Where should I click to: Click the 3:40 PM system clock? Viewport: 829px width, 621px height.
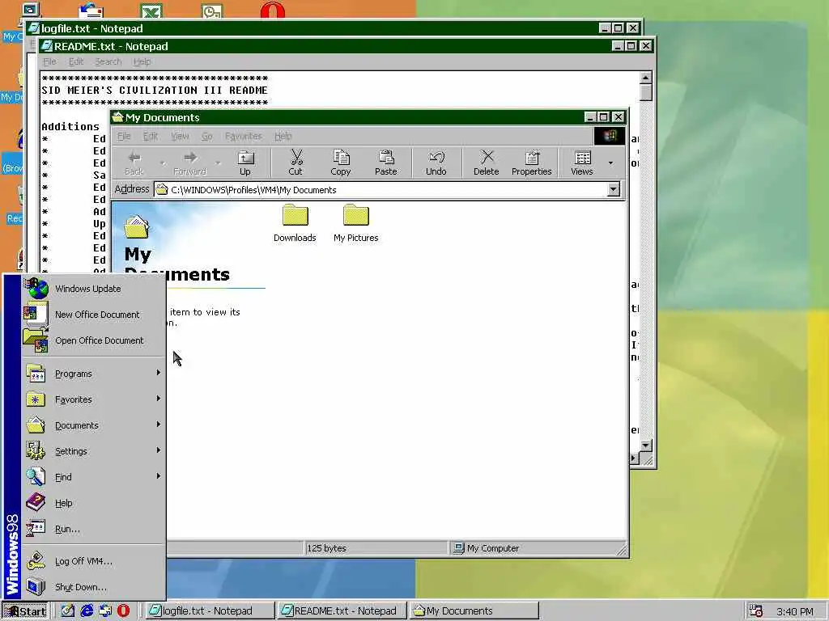795,611
